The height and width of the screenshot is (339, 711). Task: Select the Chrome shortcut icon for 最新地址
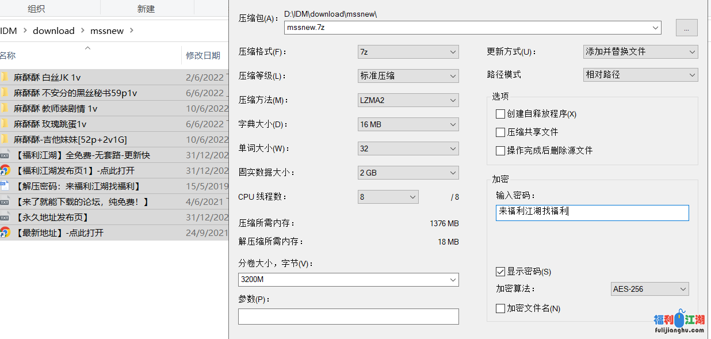(5, 233)
